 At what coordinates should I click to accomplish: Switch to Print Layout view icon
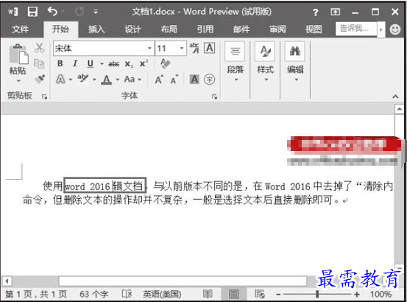[233, 294]
